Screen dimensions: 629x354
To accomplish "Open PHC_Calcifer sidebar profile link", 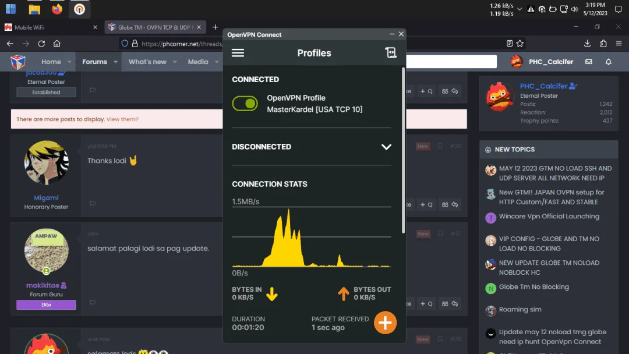I will coord(543,86).
